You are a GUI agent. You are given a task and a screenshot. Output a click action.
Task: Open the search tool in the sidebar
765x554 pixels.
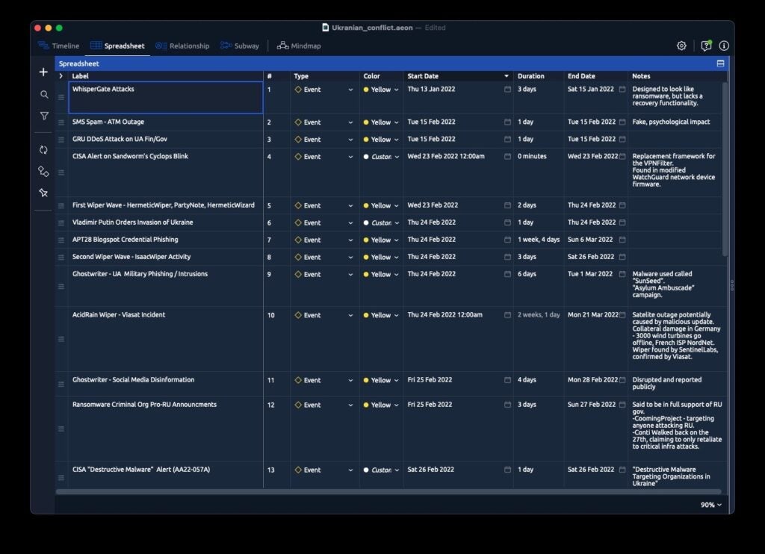point(43,96)
